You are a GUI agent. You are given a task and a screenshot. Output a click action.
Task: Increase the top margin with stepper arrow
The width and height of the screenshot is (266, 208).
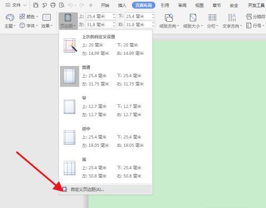pos(114,15)
